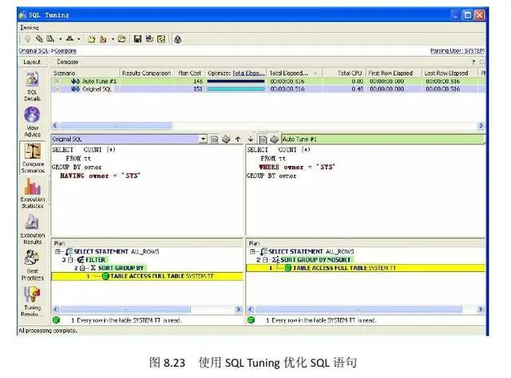Click the down arrow between SQL panes
This screenshot has width=511, height=378.
point(251,139)
